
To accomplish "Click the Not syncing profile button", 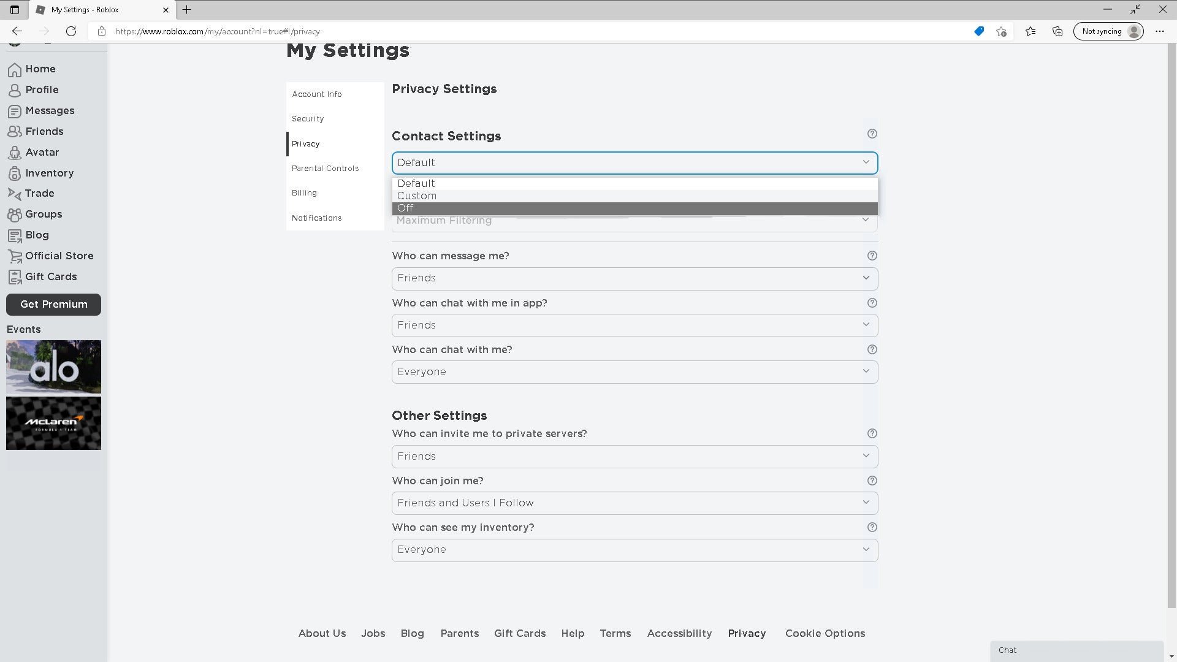I will pyautogui.click(x=1108, y=31).
